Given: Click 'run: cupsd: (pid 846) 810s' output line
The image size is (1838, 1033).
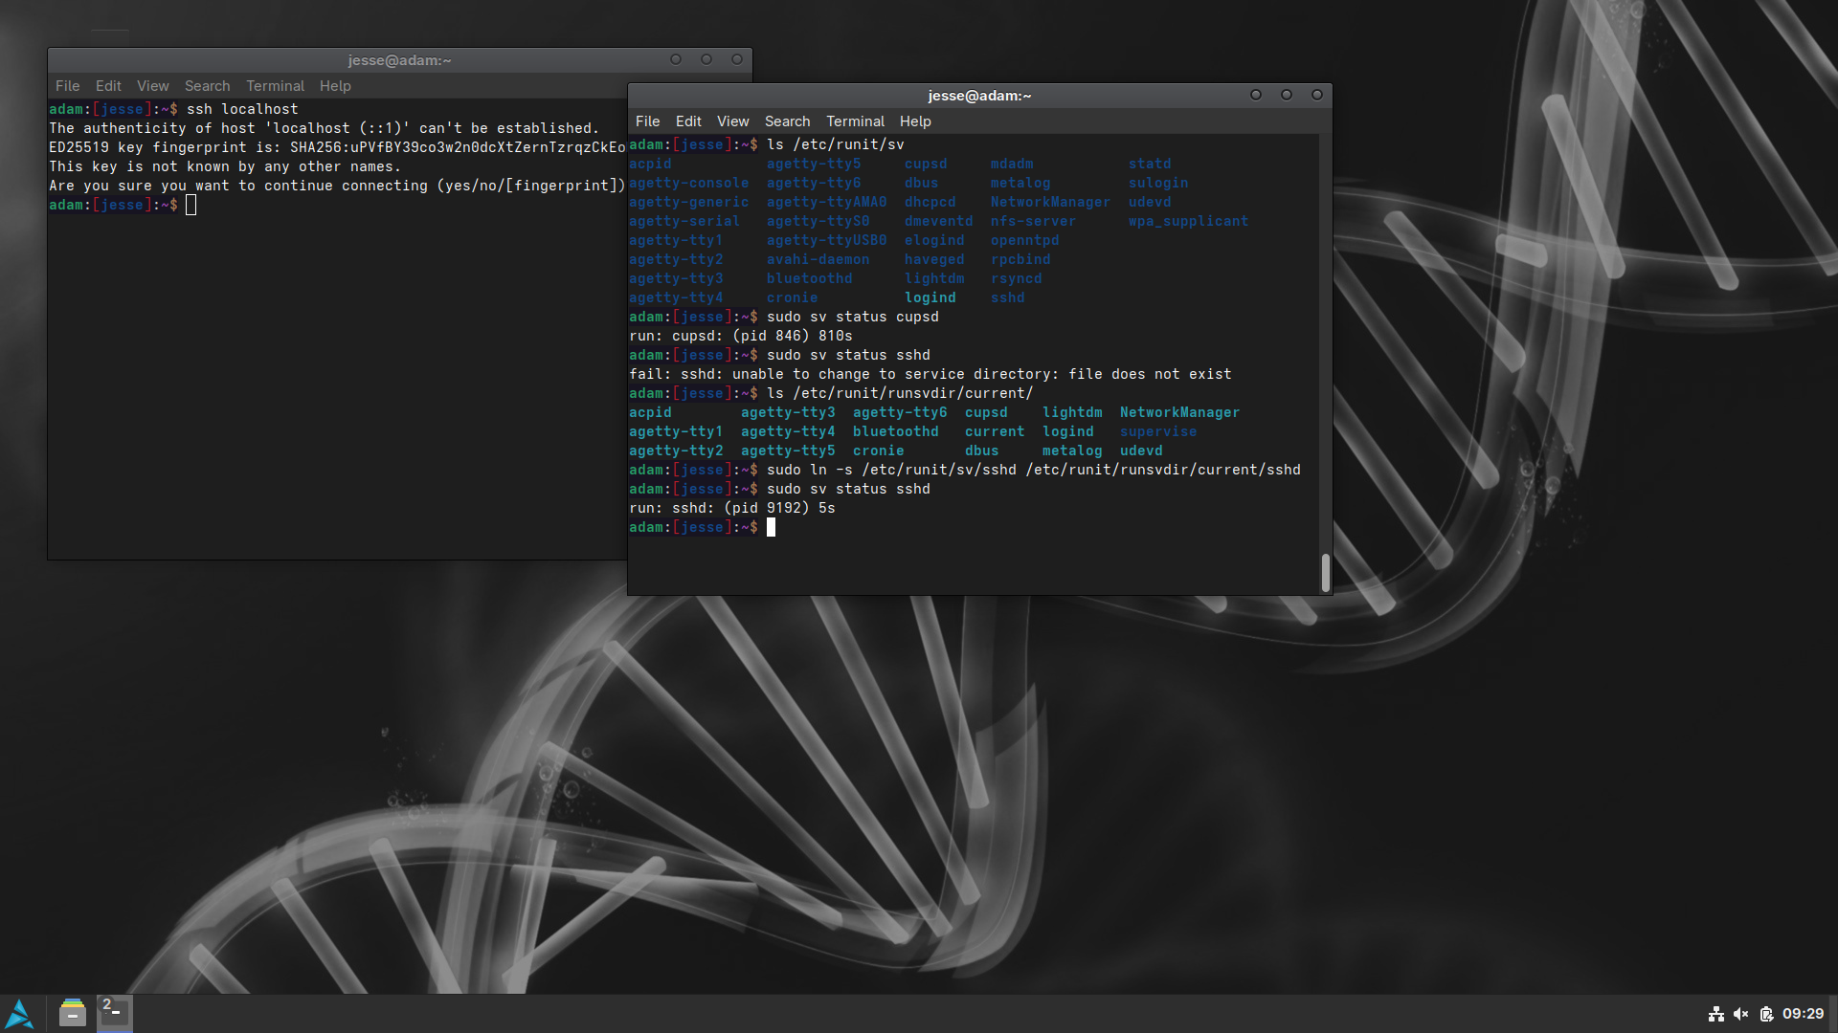Looking at the screenshot, I should 741,336.
